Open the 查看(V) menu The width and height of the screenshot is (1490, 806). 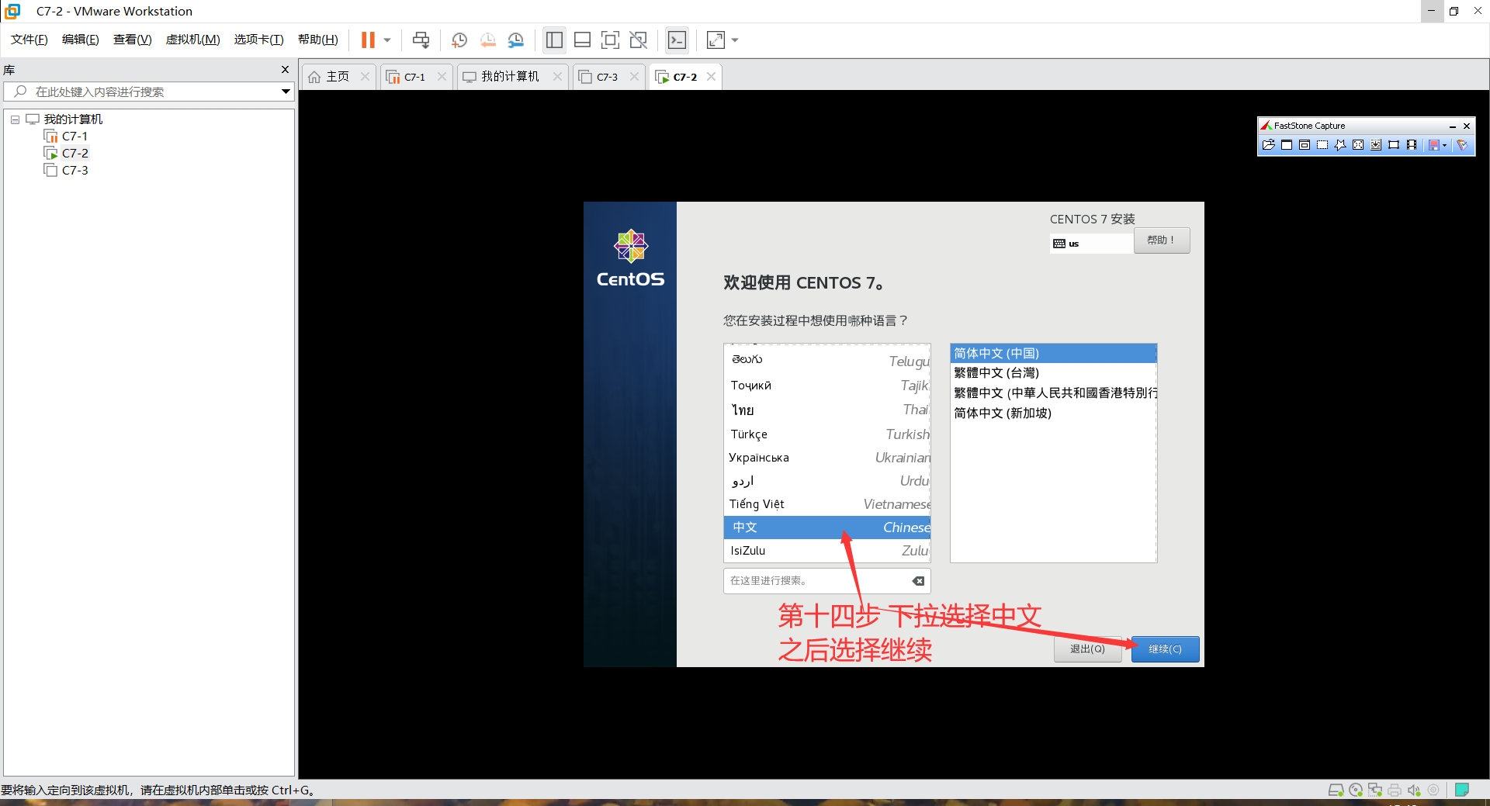point(133,40)
